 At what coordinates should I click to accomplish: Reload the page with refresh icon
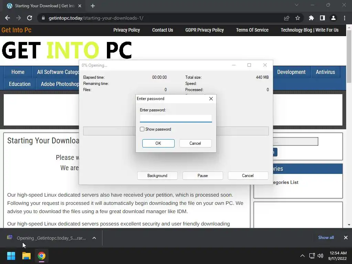(30, 18)
